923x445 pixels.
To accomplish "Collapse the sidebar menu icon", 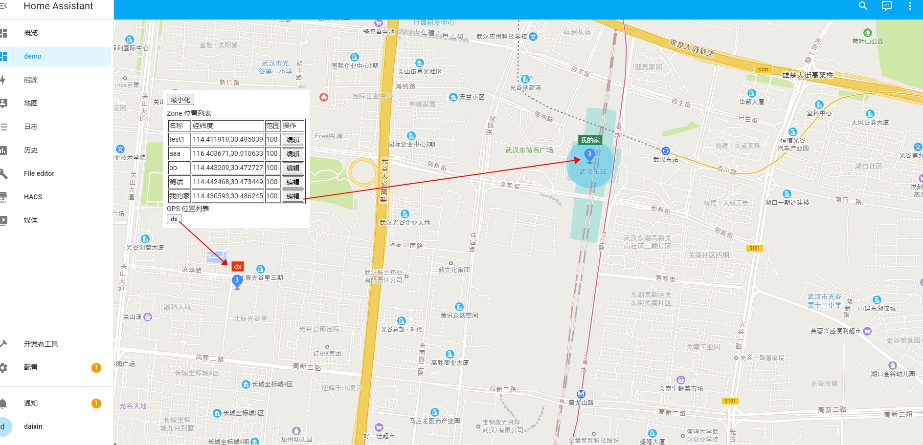I will tap(3, 6).
